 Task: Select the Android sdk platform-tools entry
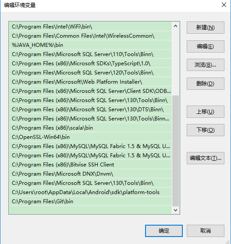click(x=90, y=192)
